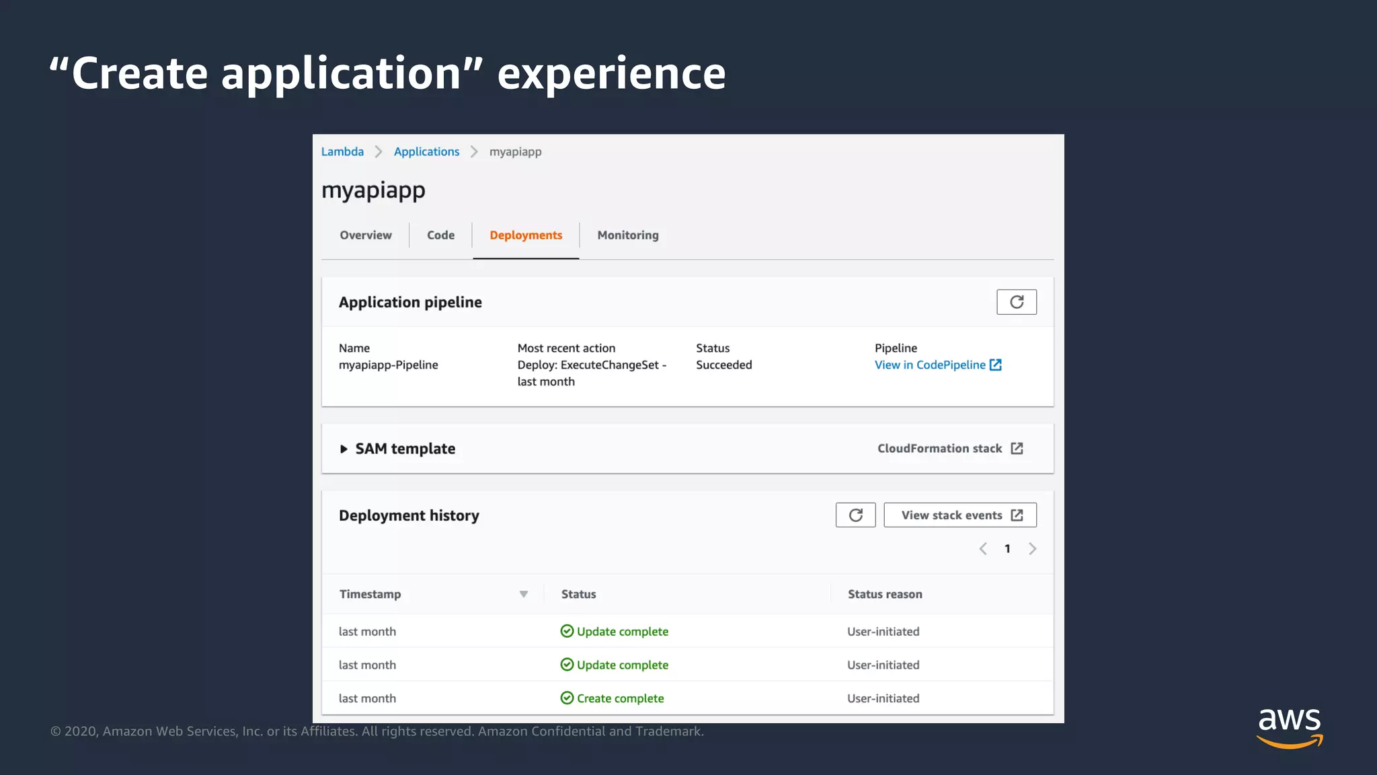
Task: Open View in CodePipeline link
Action: [930, 365]
